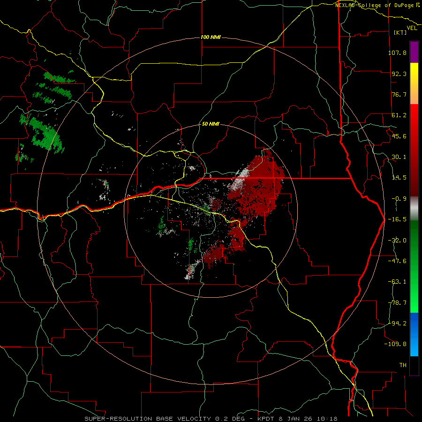Click the -78.7 velocity scale value

coord(397,303)
